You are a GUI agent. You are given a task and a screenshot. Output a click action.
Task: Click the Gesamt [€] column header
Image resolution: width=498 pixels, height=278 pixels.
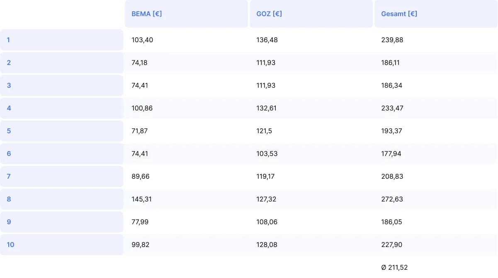399,14
